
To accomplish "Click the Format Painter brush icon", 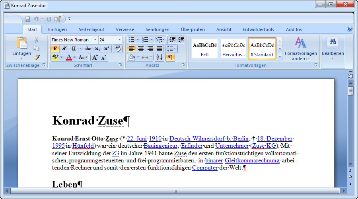I will (x=37, y=57).
